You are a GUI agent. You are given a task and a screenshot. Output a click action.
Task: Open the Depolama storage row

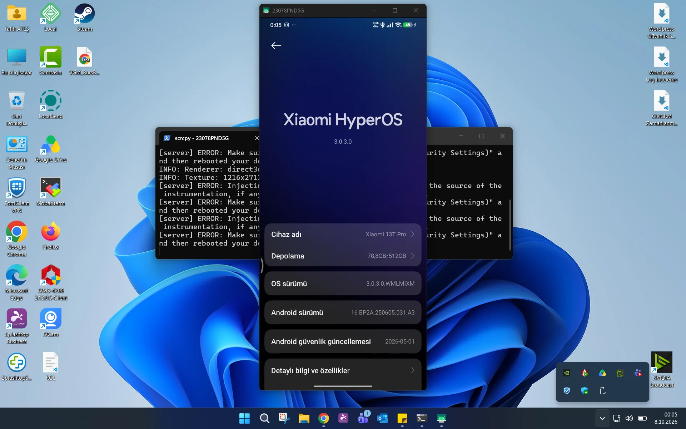pyautogui.click(x=343, y=256)
